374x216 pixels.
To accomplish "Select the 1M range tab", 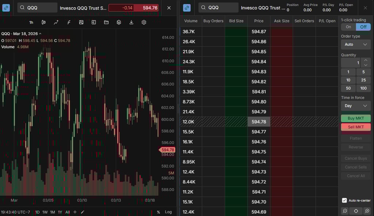I will [x=53, y=212].
